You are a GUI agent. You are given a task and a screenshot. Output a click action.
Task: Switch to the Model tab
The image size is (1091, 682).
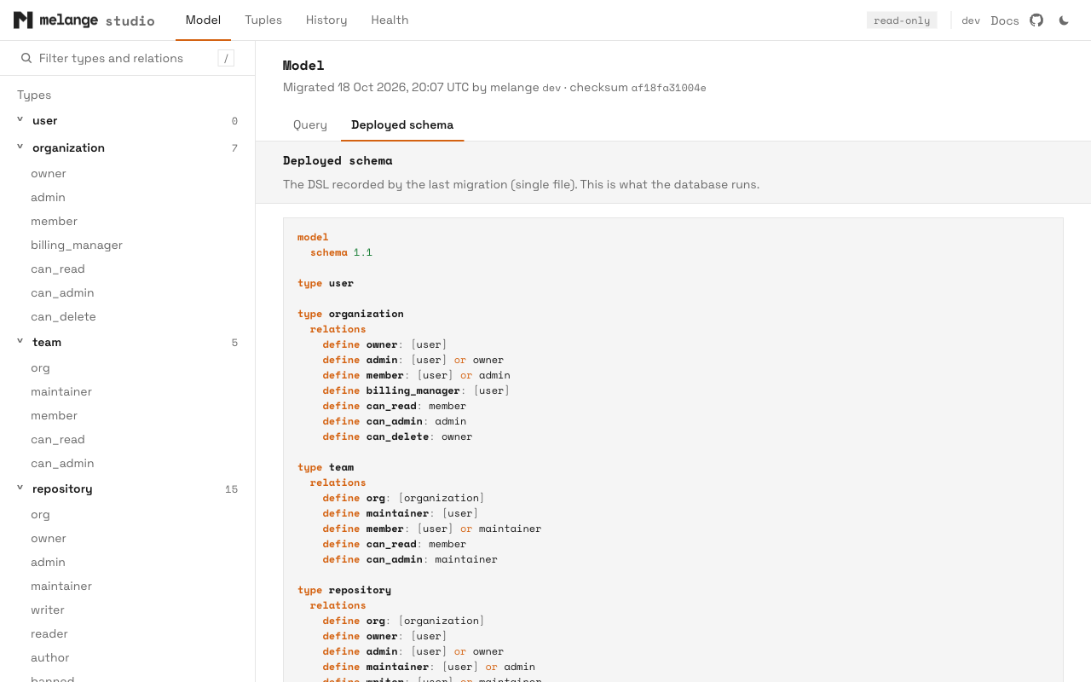point(203,20)
